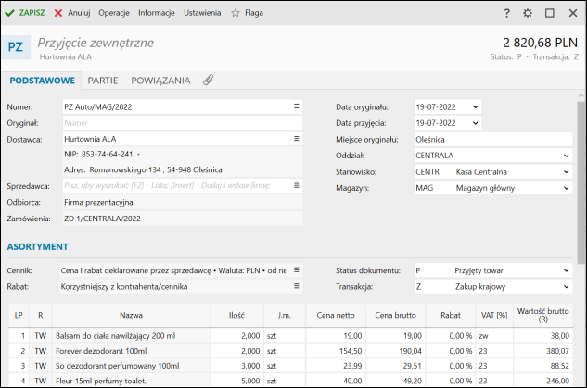Click the Cennik field list icon
The width and height of the screenshot is (587, 388).
pyautogui.click(x=297, y=270)
